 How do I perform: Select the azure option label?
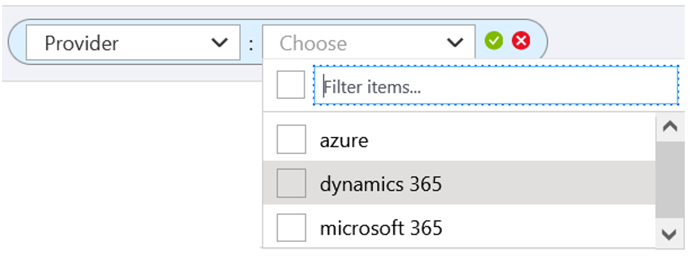[x=344, y=140]
